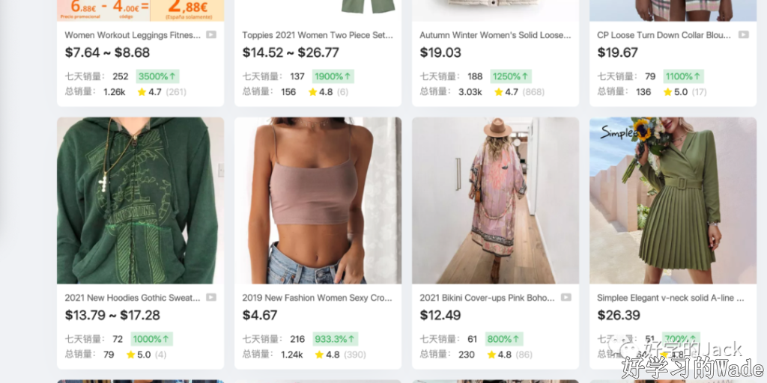
Task: Open Toppies 2021 Women Two Piece Set title
Action: (318, 35)
